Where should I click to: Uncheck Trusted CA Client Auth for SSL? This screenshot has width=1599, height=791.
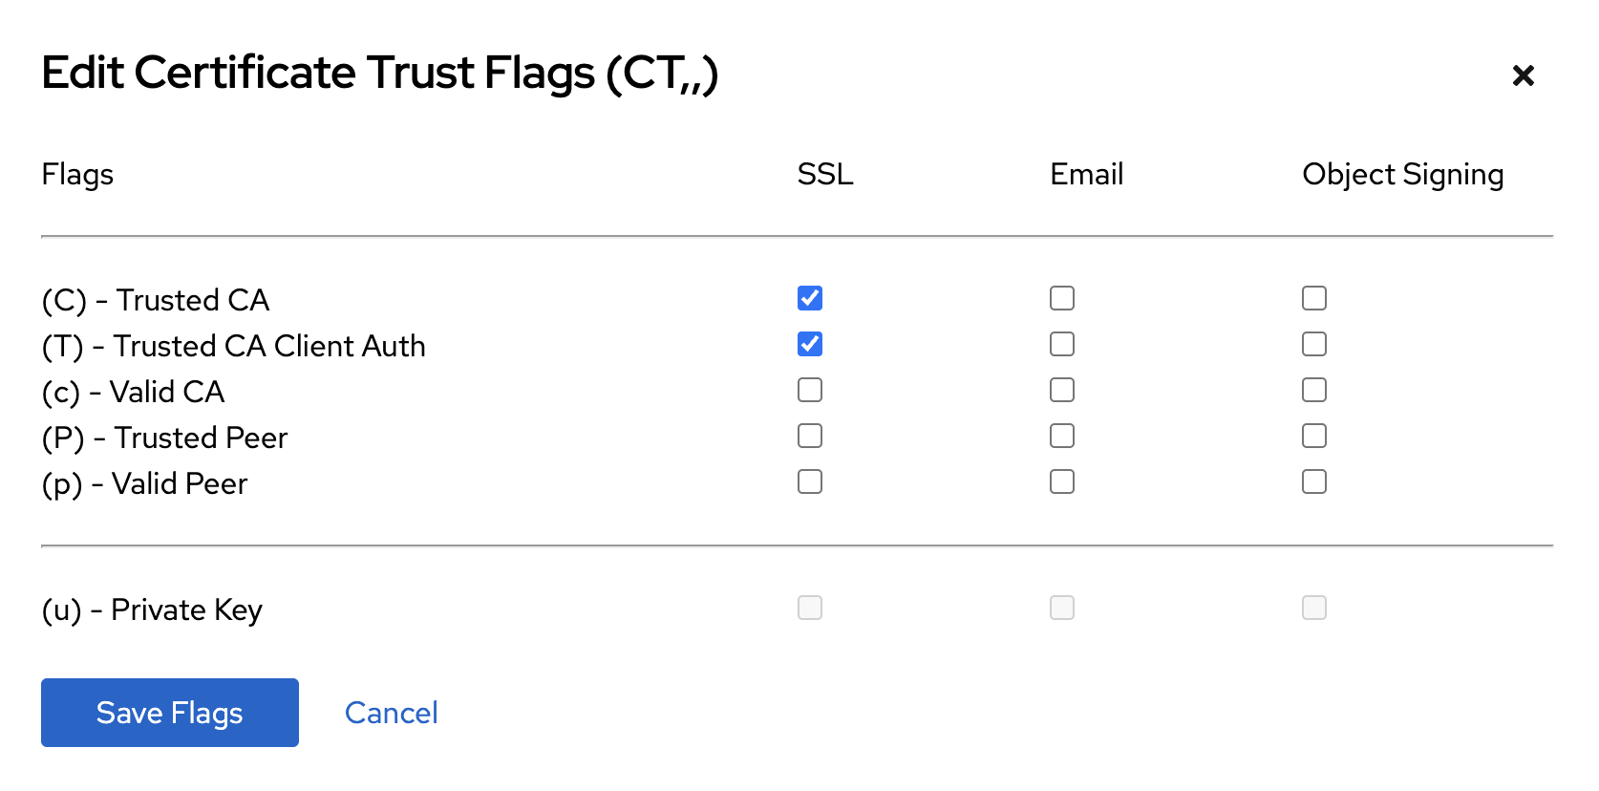click(810, 344)
